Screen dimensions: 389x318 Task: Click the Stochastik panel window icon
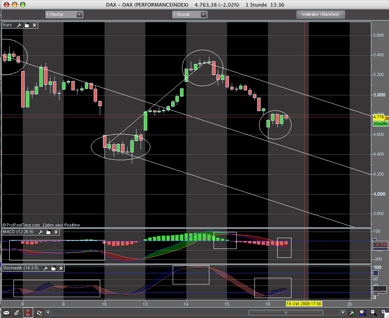tap(53, 268)
